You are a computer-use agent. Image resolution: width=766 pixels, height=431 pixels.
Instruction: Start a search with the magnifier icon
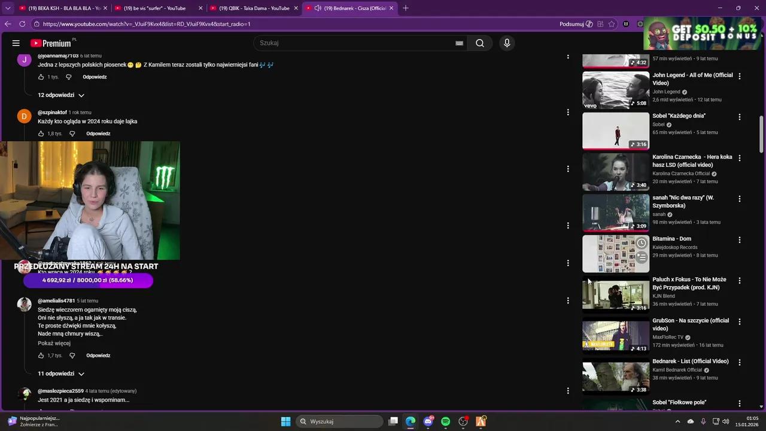click(x=479, y=43)
